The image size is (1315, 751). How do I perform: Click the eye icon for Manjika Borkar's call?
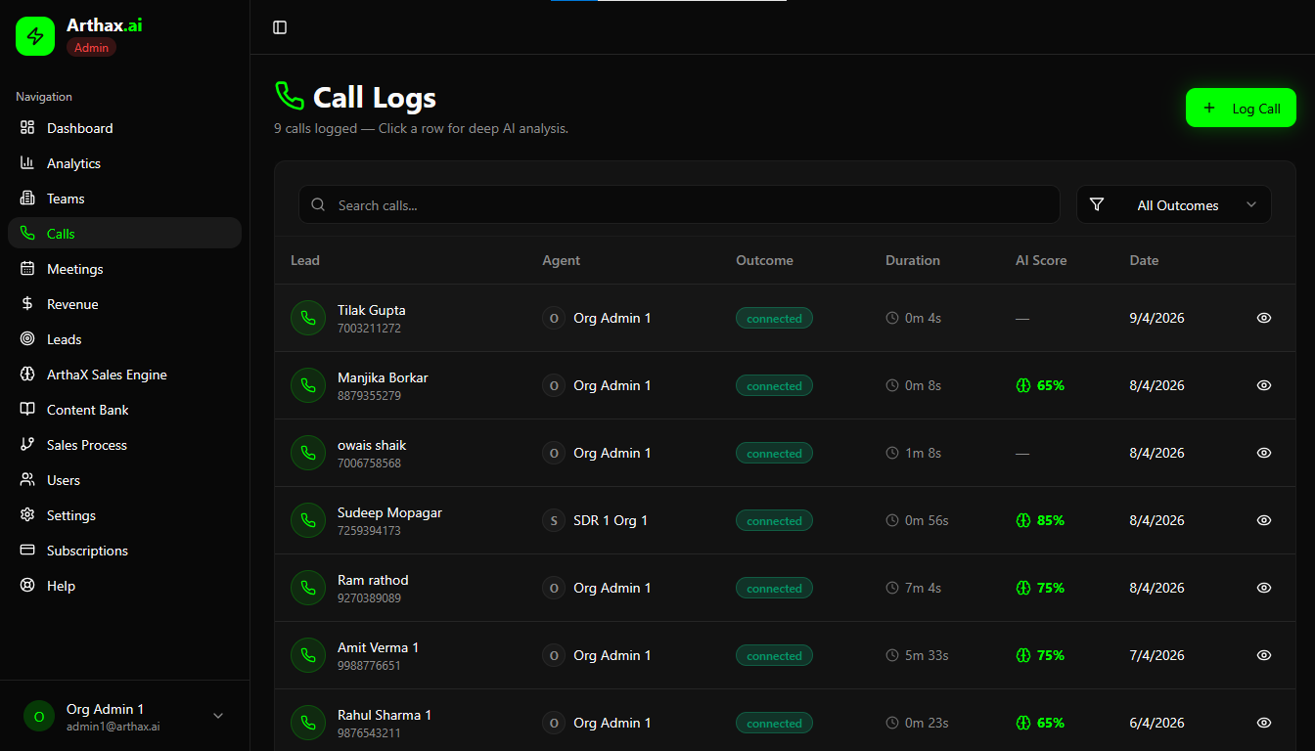tap(1264, 385)
